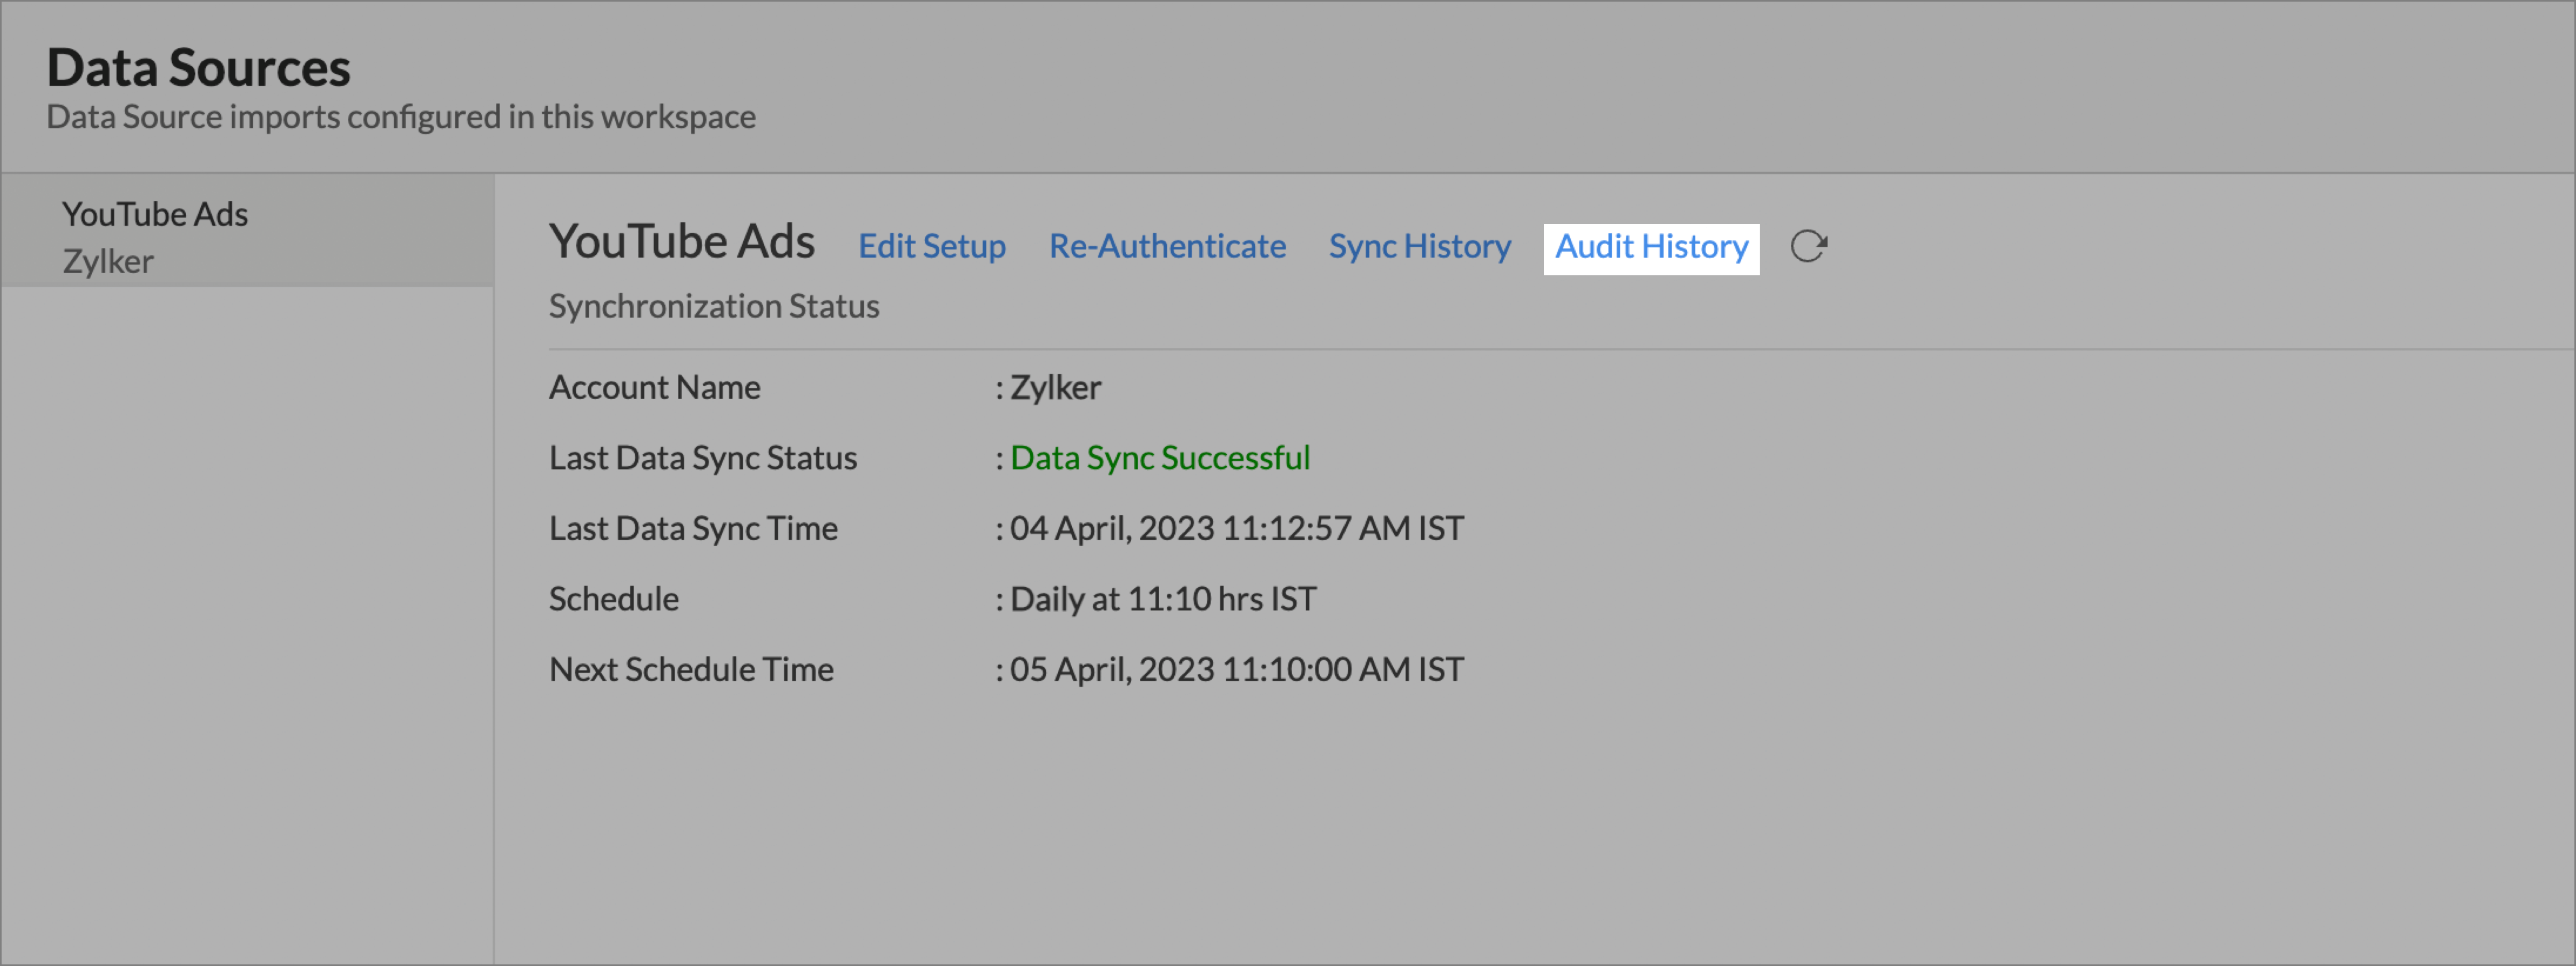Viewport: 2576px width, 966px height.
Task: Click Data Sync Successful status text
Action: [1159, 458]
